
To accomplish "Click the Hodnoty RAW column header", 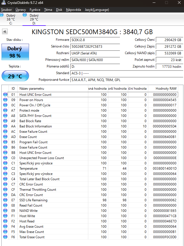I will tap(163, 89).
